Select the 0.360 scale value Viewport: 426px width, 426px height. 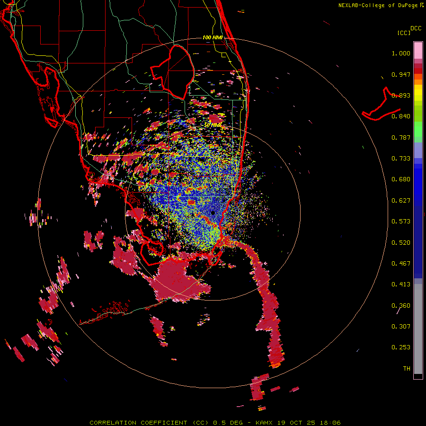coord(401,306)
